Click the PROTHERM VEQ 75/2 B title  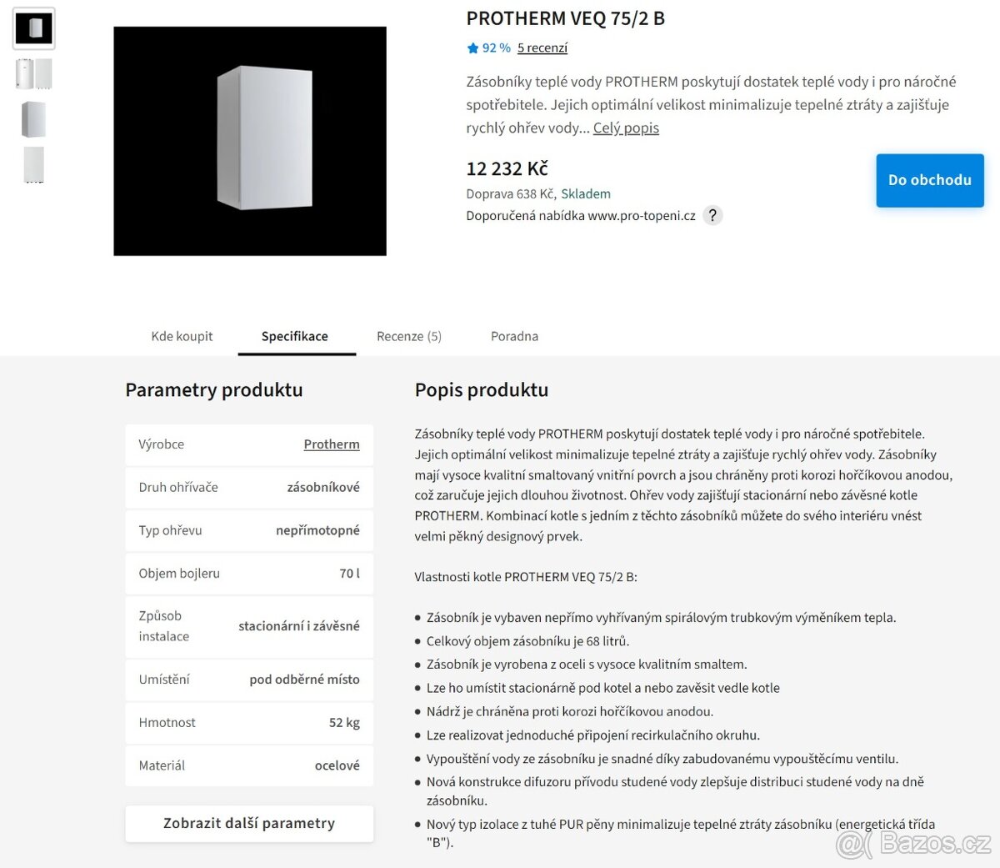(x=566, y=18)
